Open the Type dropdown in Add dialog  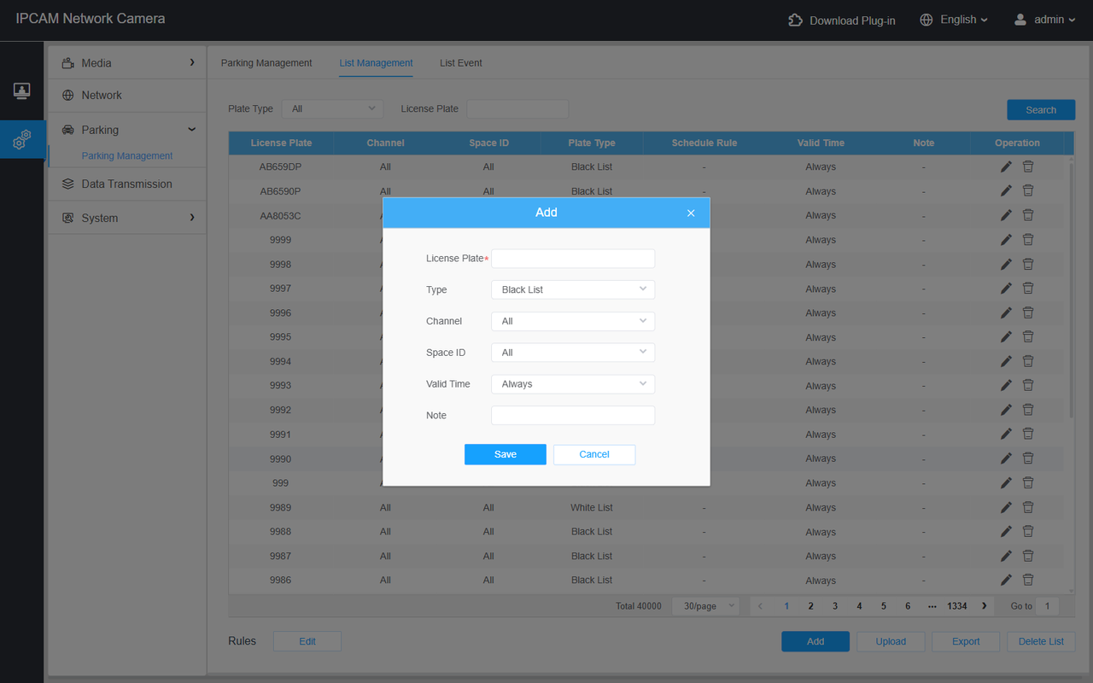click(573, 289)
